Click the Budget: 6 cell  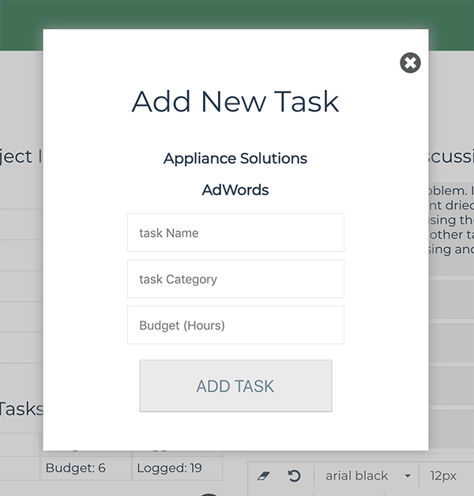(86, 468)
